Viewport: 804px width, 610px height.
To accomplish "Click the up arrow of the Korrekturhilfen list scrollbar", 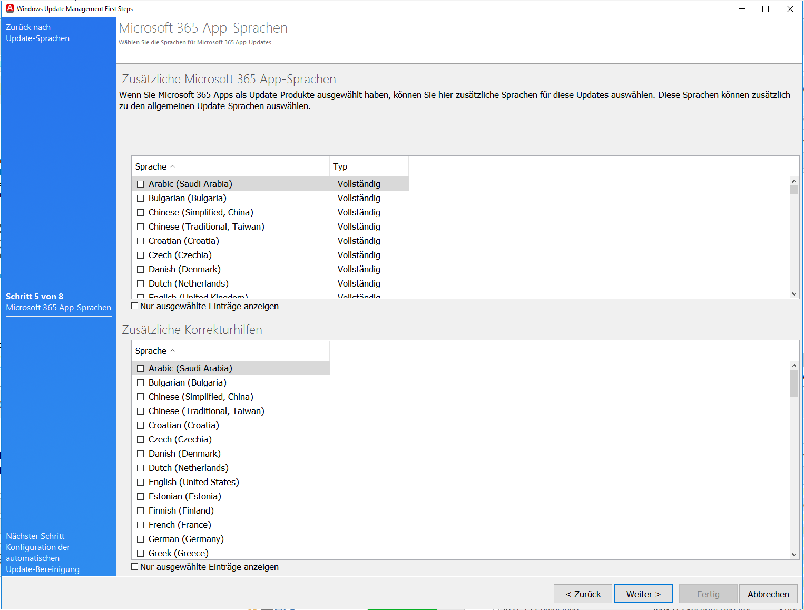I will click(794, 366).
